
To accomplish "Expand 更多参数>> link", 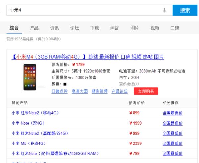I will 129,84.
